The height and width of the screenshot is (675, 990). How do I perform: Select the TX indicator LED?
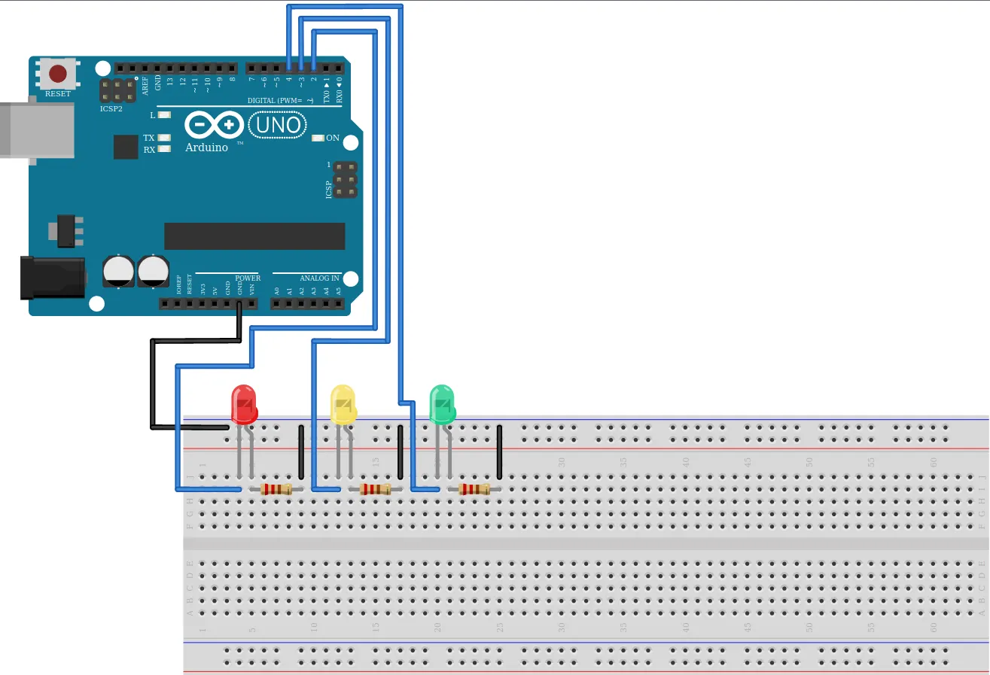pyautogui.click(x=164, y=138)
